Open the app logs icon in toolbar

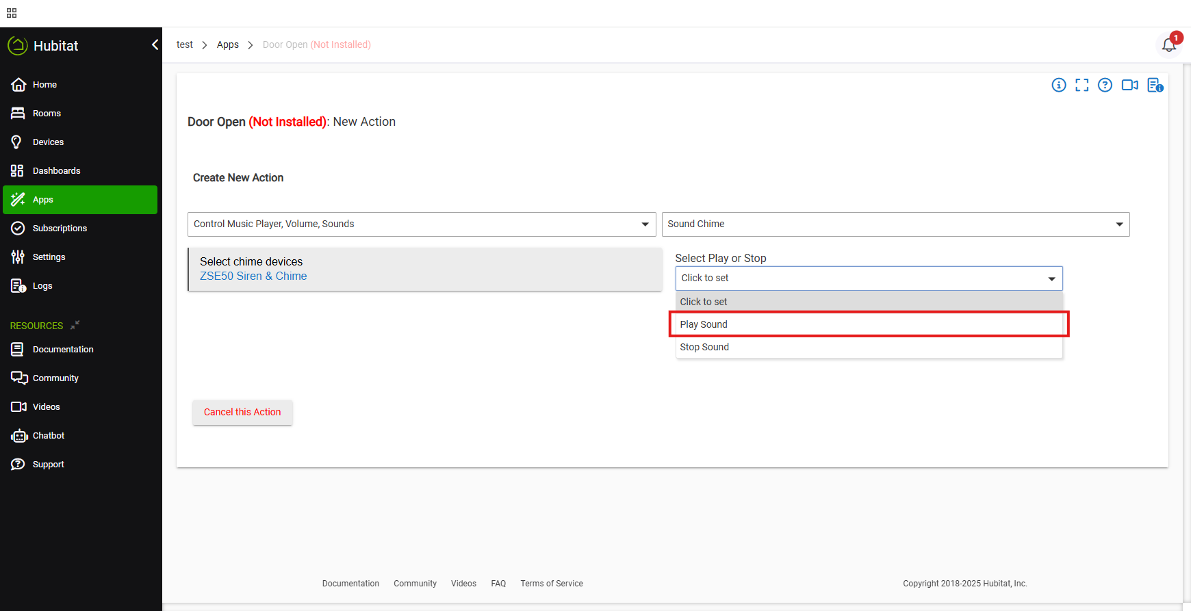click(x=1155, y=85)
